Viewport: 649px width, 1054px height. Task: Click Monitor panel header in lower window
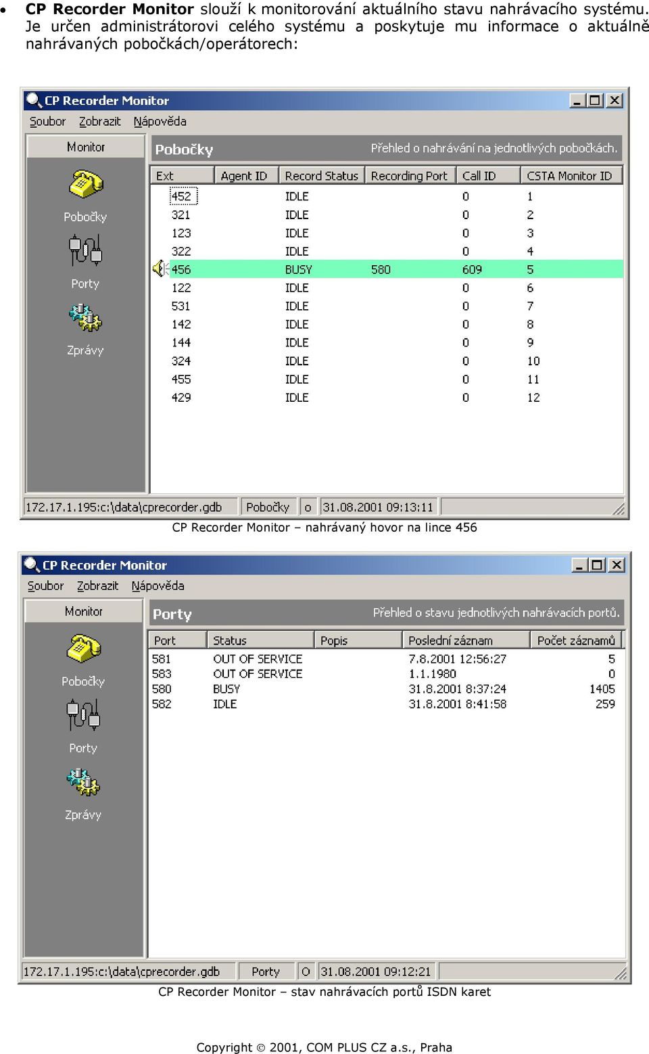(x=84, y=612)
